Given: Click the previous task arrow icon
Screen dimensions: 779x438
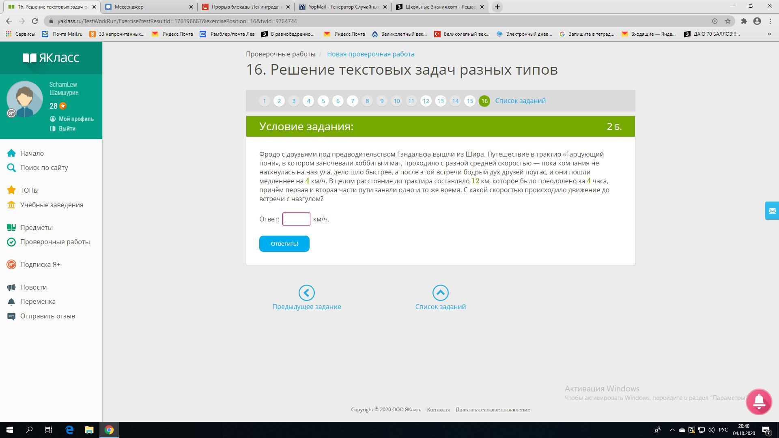Looking at the screenshot, I should (306, 293).
